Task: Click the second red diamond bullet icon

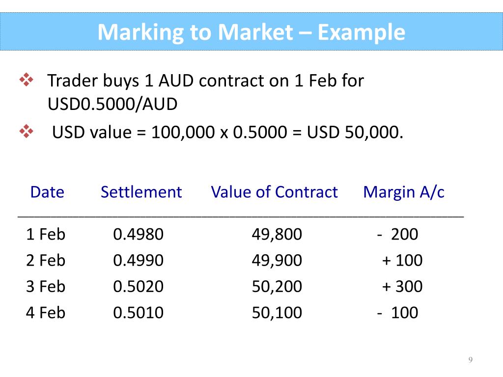Action: pyautogui.click(x=27, y=132)
